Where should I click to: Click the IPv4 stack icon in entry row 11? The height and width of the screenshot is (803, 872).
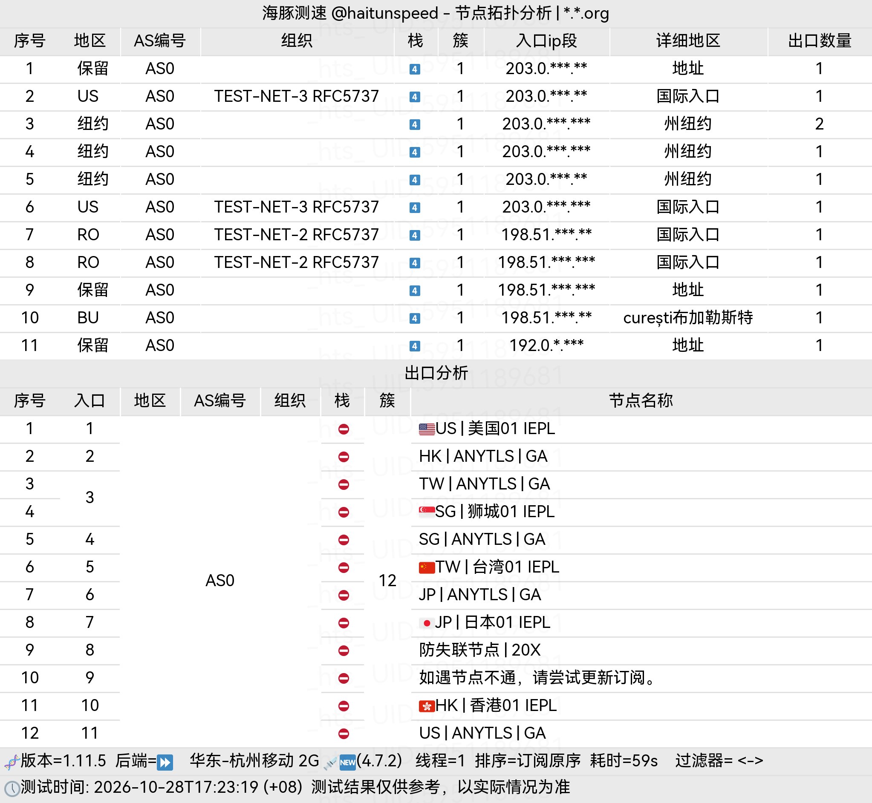(415, 346)
